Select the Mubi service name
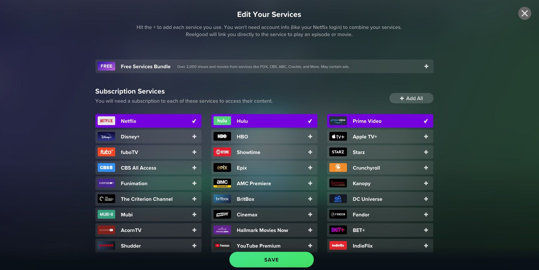 point(127,214)
